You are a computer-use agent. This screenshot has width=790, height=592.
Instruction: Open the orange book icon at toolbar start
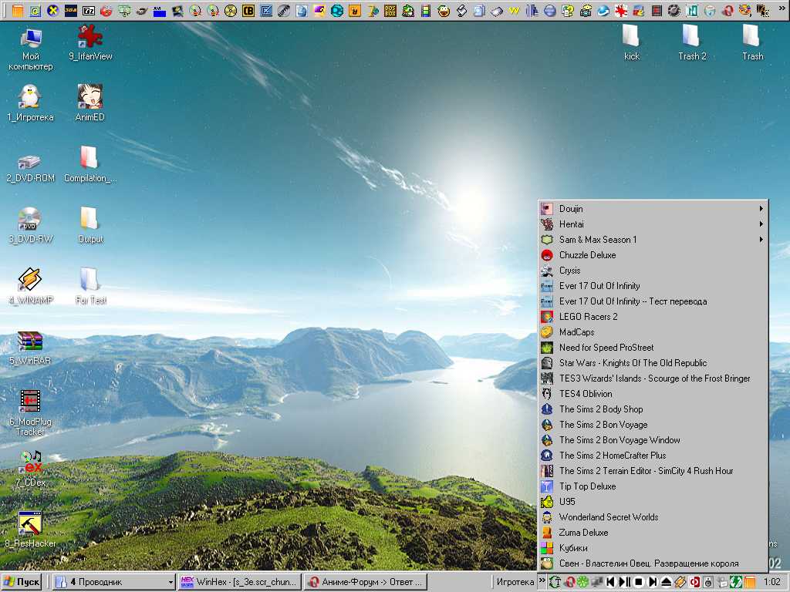click(x=17, y=10)
